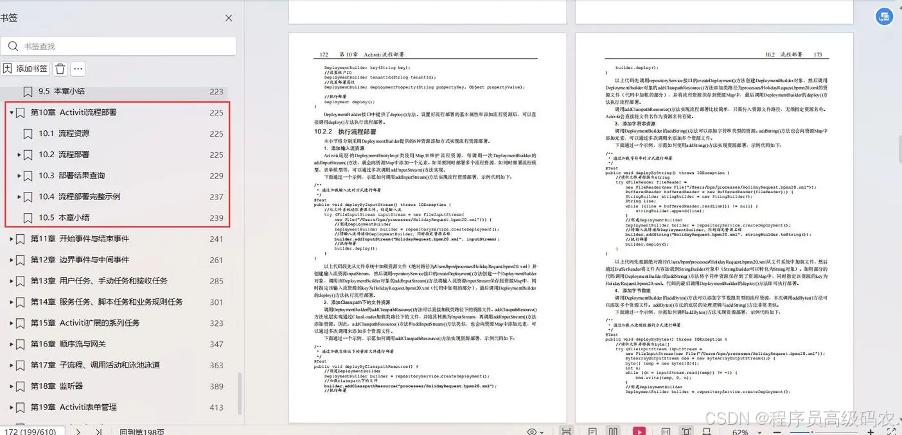Viewport: 902px width, 435px height.
Task: Click bookmark icon beside 第13章 用户任务
Action: (x=20, y=281)
